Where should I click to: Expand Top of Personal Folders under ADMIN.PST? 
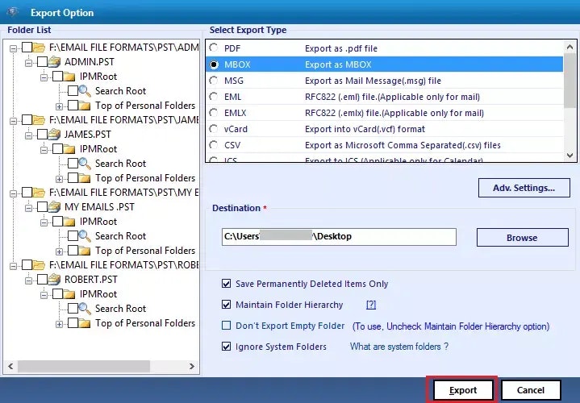tap(59, 106)
